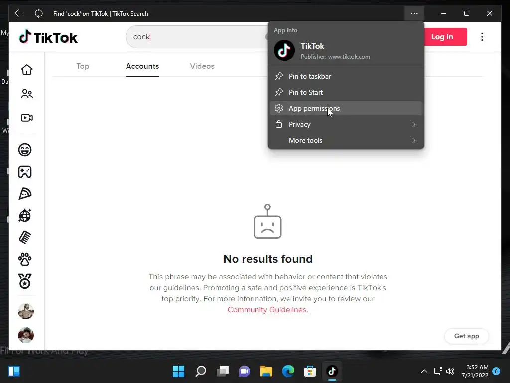
Task: Click the TikTok taskbar icon
Action: (x=332, y=371)
